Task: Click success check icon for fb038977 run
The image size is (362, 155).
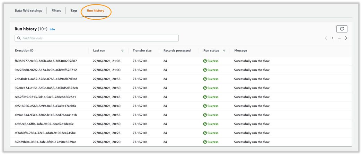Action: 205,61
